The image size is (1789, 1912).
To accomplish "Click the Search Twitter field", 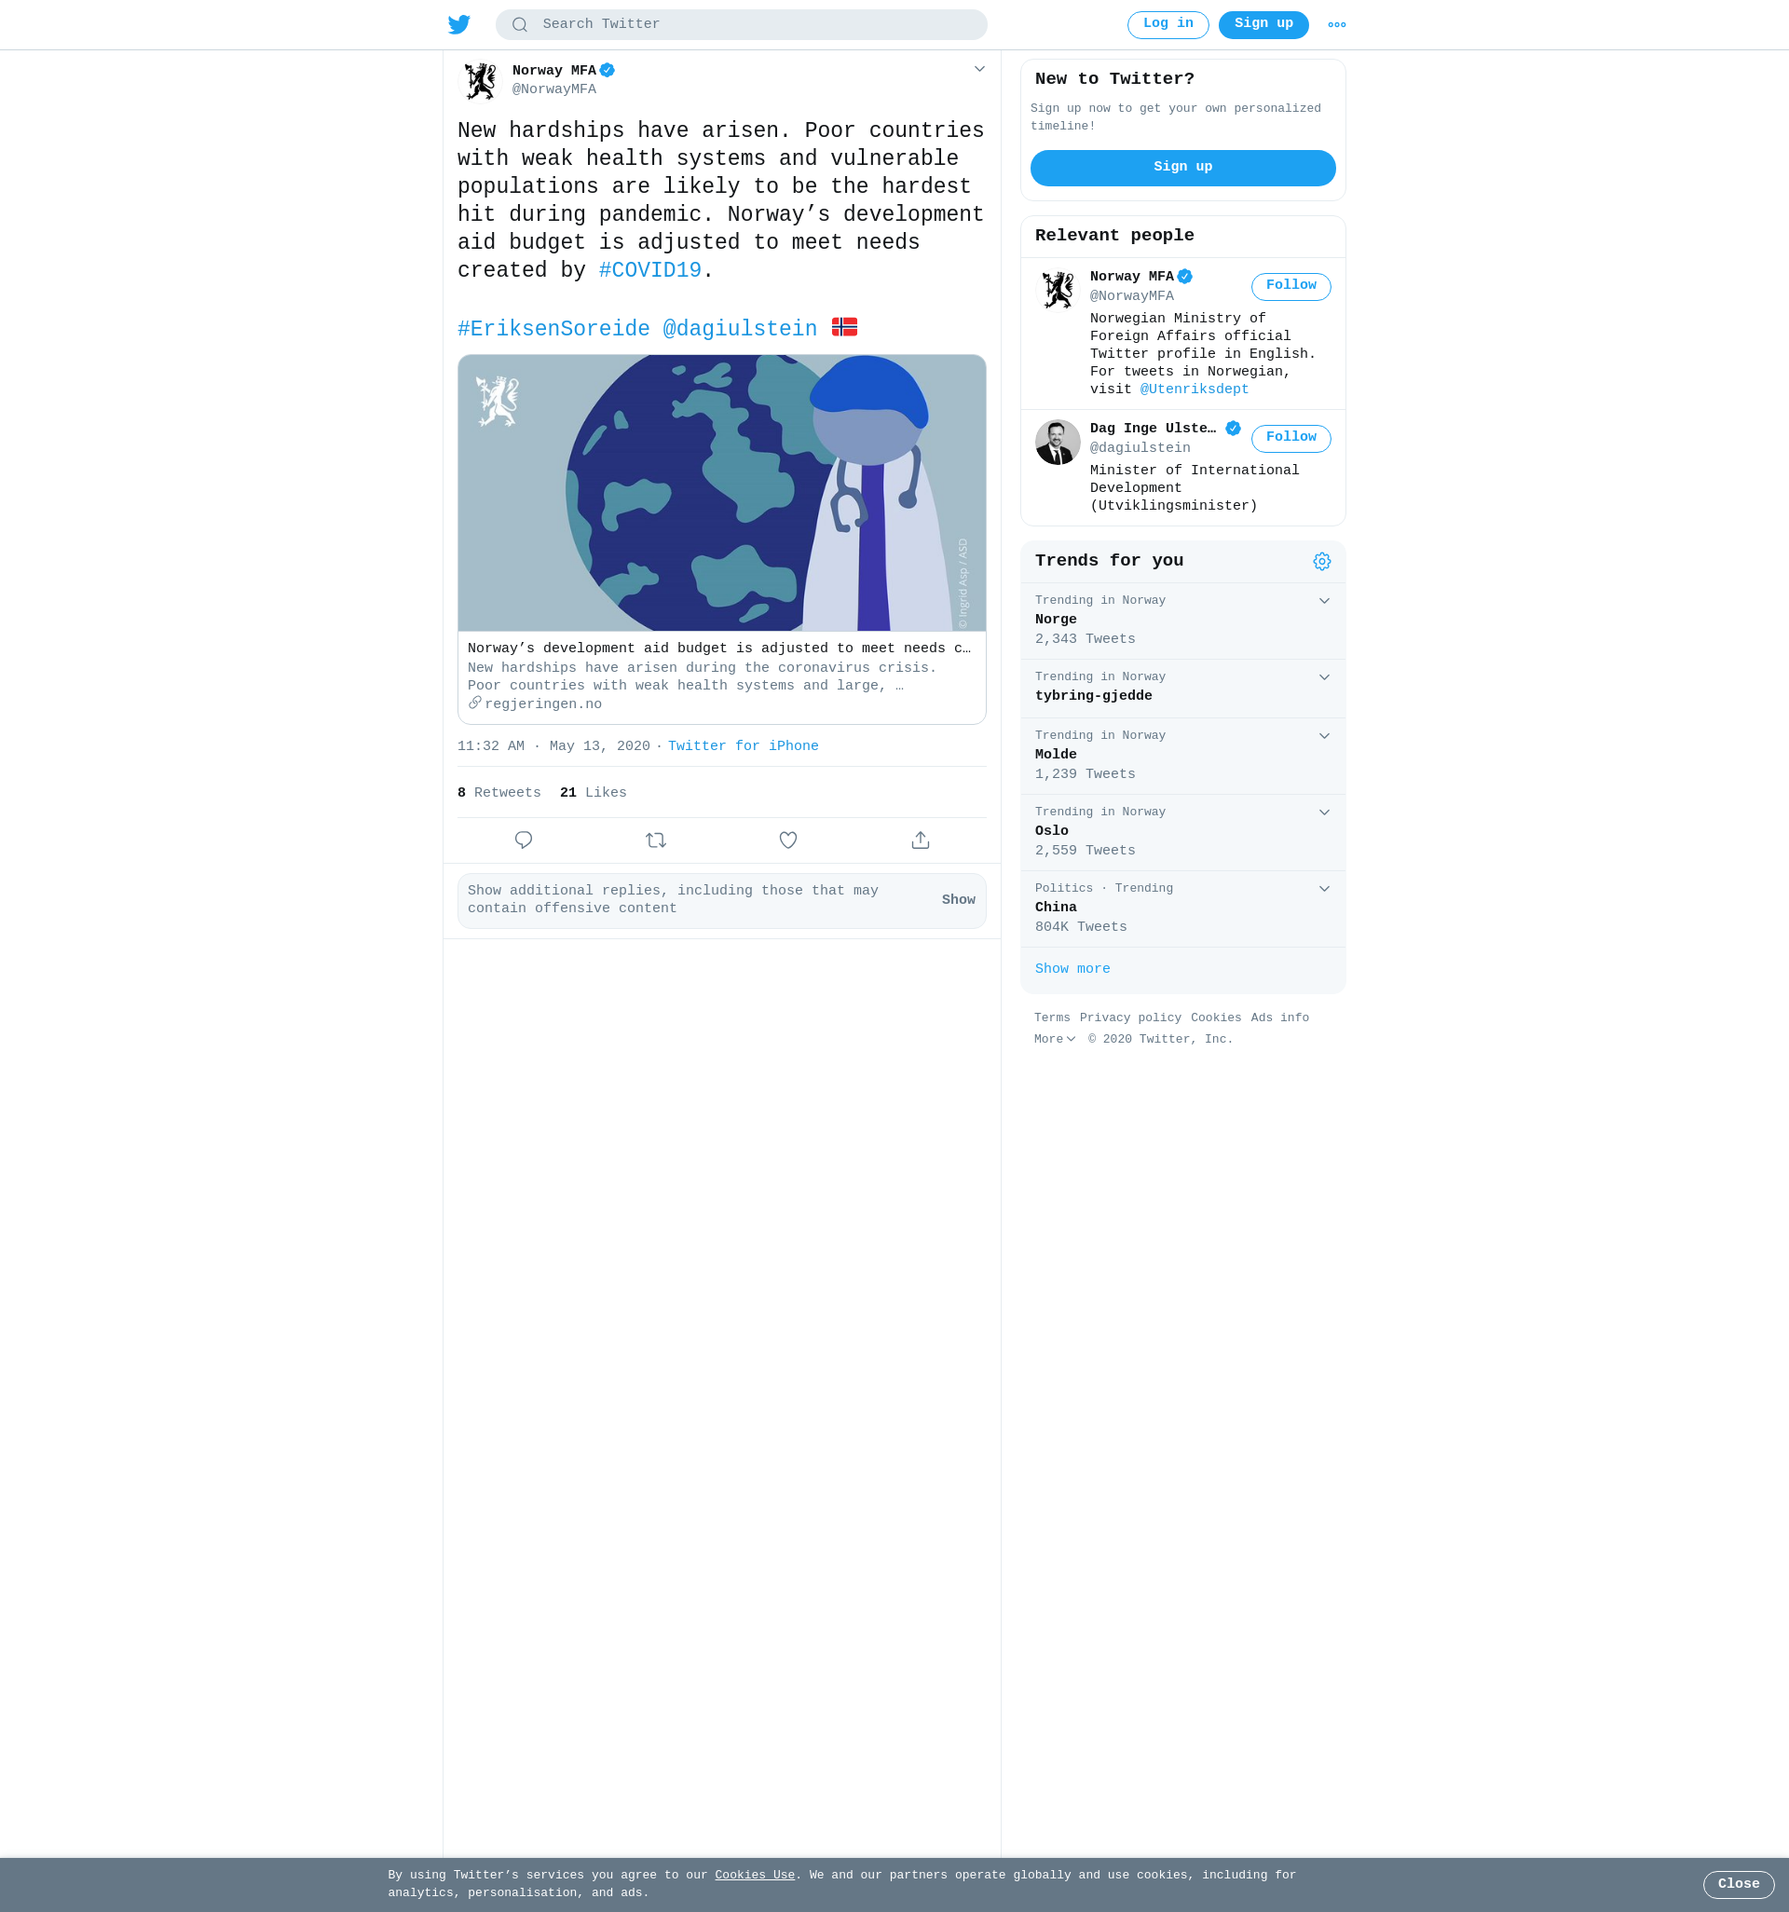I will click(x=741, y=25).
